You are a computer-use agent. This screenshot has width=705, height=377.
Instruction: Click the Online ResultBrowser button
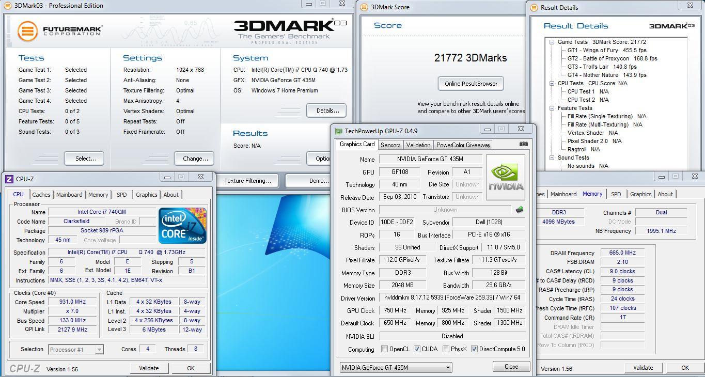tap(471, 84)
